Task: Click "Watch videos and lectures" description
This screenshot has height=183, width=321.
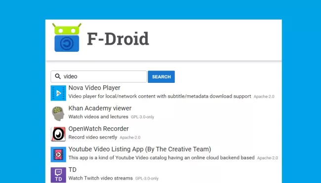Action: (98, 117)
